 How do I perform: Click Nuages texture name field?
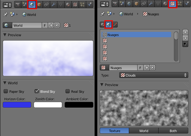(x=123, y=68)
